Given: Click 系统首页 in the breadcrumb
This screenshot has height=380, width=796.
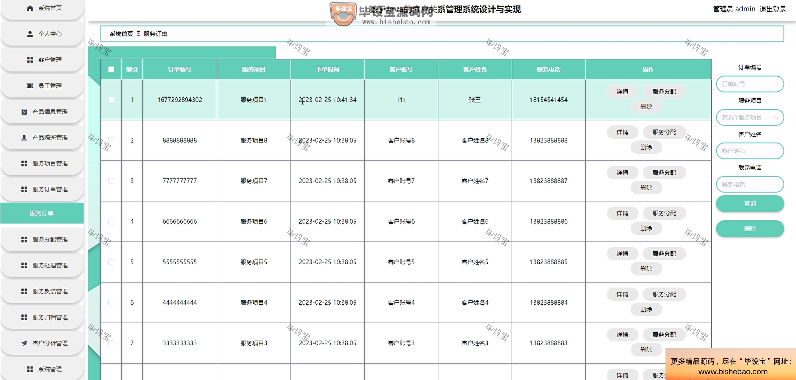Looking at the screenshot, I should 121,34.
